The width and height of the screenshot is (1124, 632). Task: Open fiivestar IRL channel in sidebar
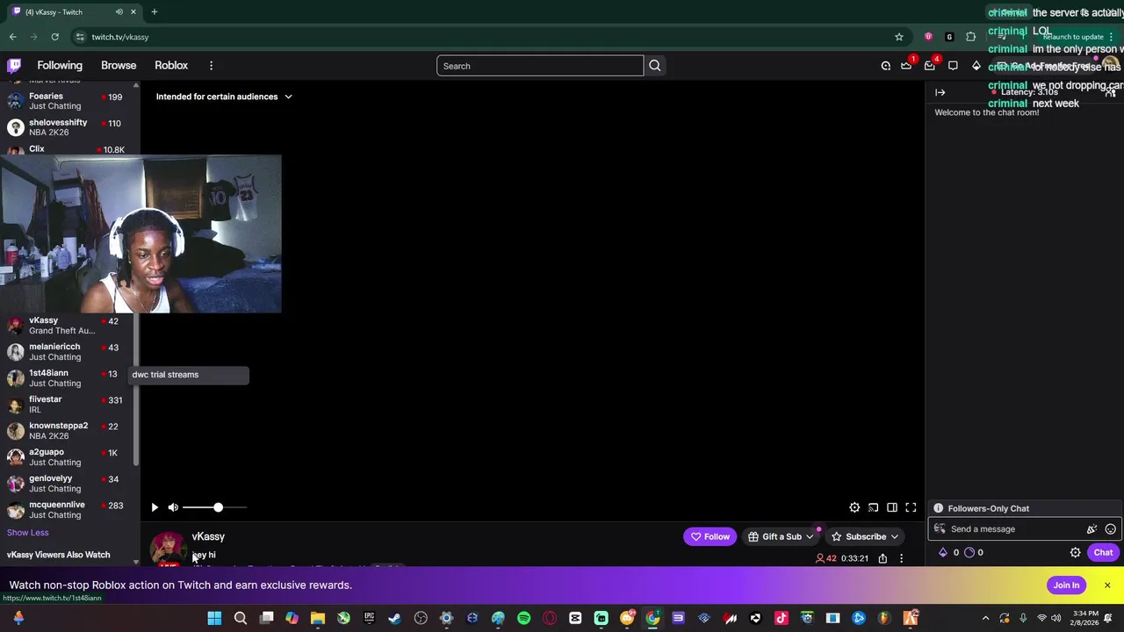pos(67,405)
